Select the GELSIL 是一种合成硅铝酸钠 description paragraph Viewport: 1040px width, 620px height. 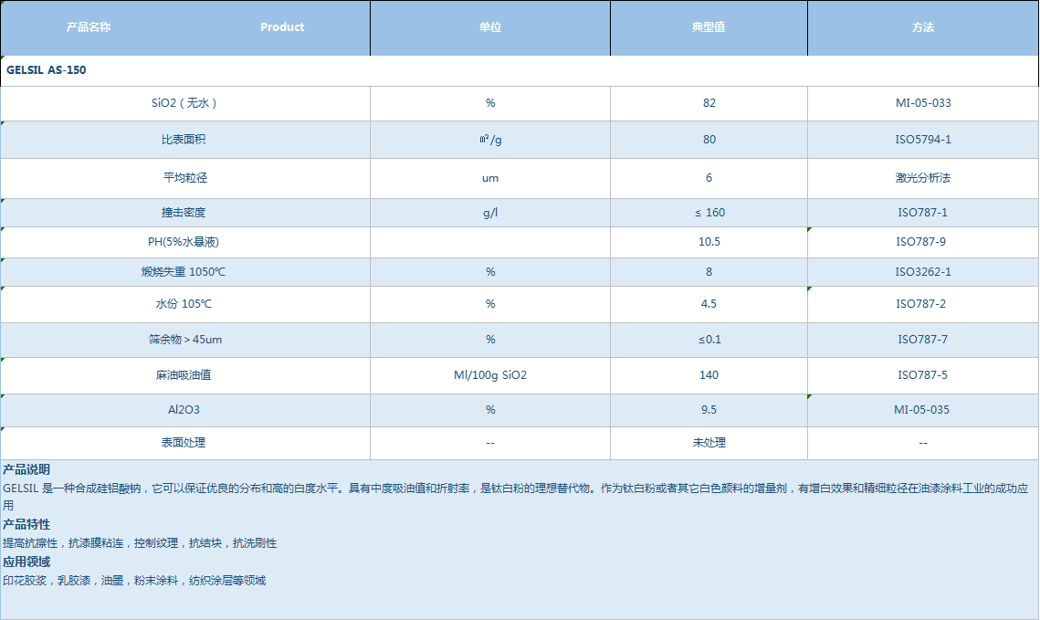(x=515, y=497)
